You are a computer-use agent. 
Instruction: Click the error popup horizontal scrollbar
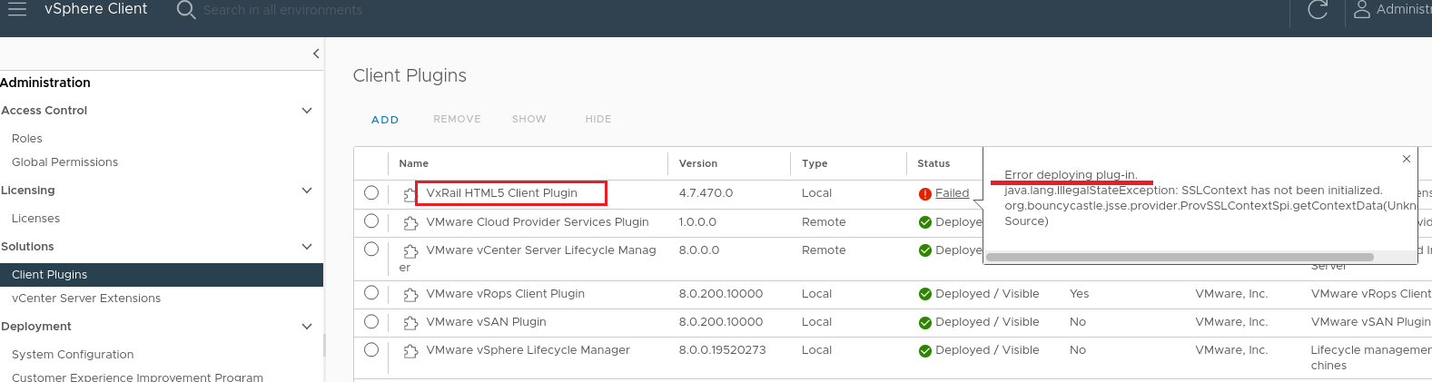tap(1180, 257)
